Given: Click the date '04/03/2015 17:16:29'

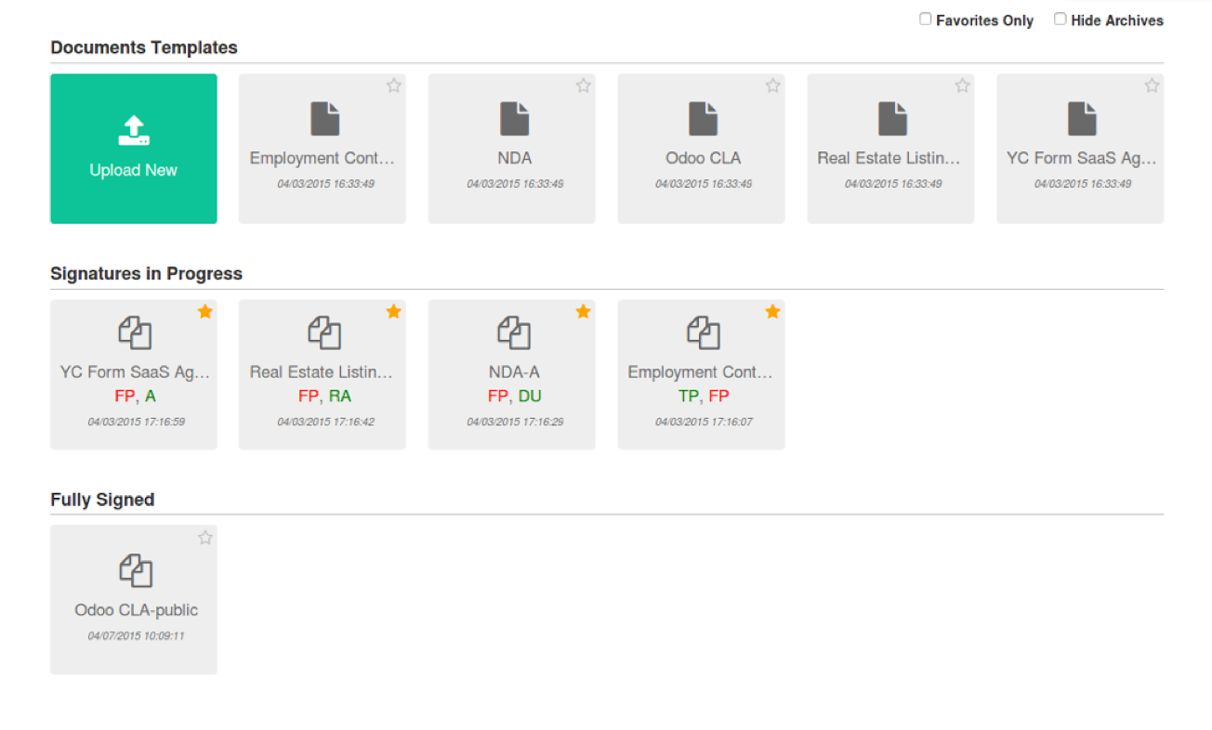Looking at the screenshot, I should pos(515,422).
